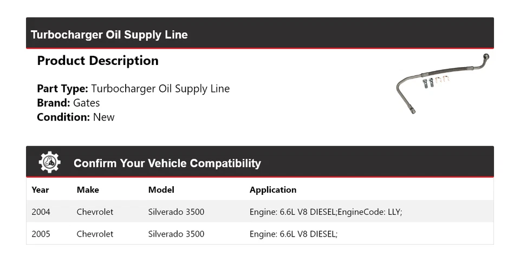Viewport: 520px width, 262px height.
Task: Click the Part Type line text
Action: coord(133,89)
